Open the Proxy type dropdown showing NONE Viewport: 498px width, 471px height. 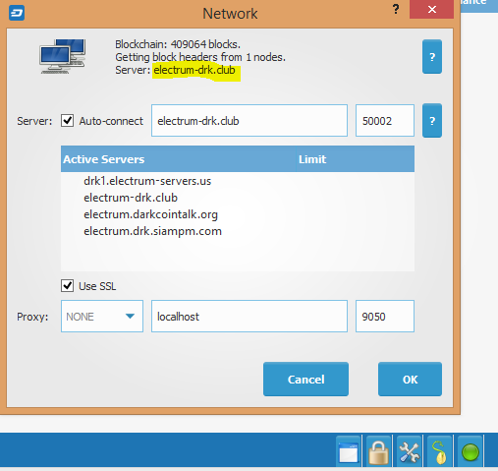click(102, 317)
